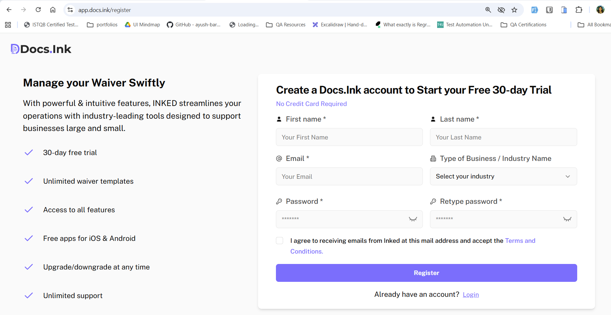Reload the page with the refresh icon
Viewport: 611px width, 315px height.
point(38,10)
